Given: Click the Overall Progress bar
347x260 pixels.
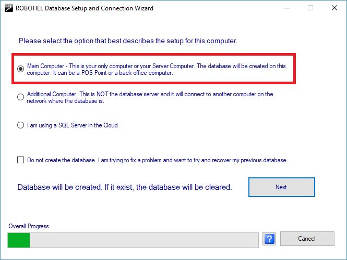Looking at the screenshot, I should pyautogui.click(x=133, y=240).
